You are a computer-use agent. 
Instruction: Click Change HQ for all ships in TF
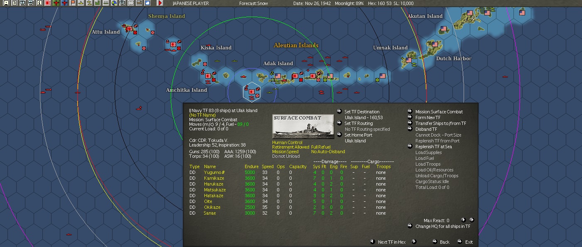[443, 227]
